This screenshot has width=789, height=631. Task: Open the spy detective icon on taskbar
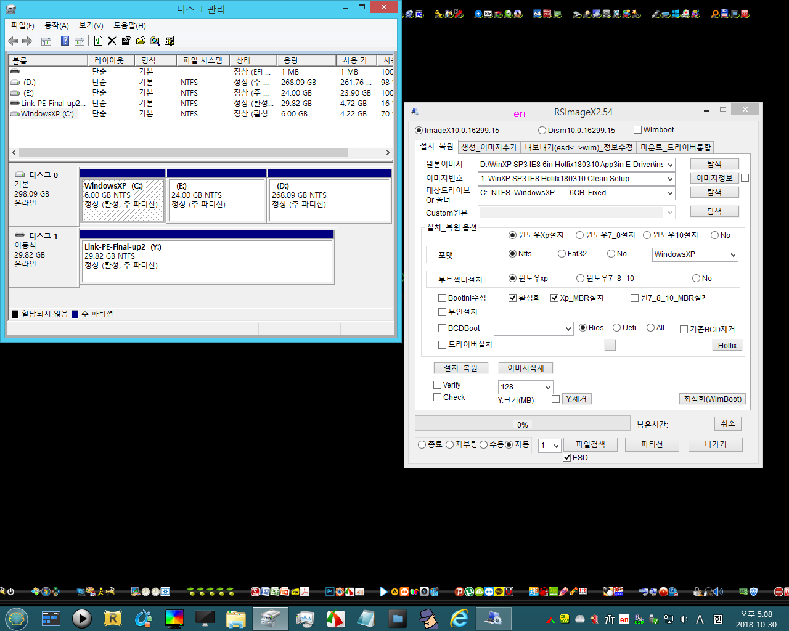428,618
